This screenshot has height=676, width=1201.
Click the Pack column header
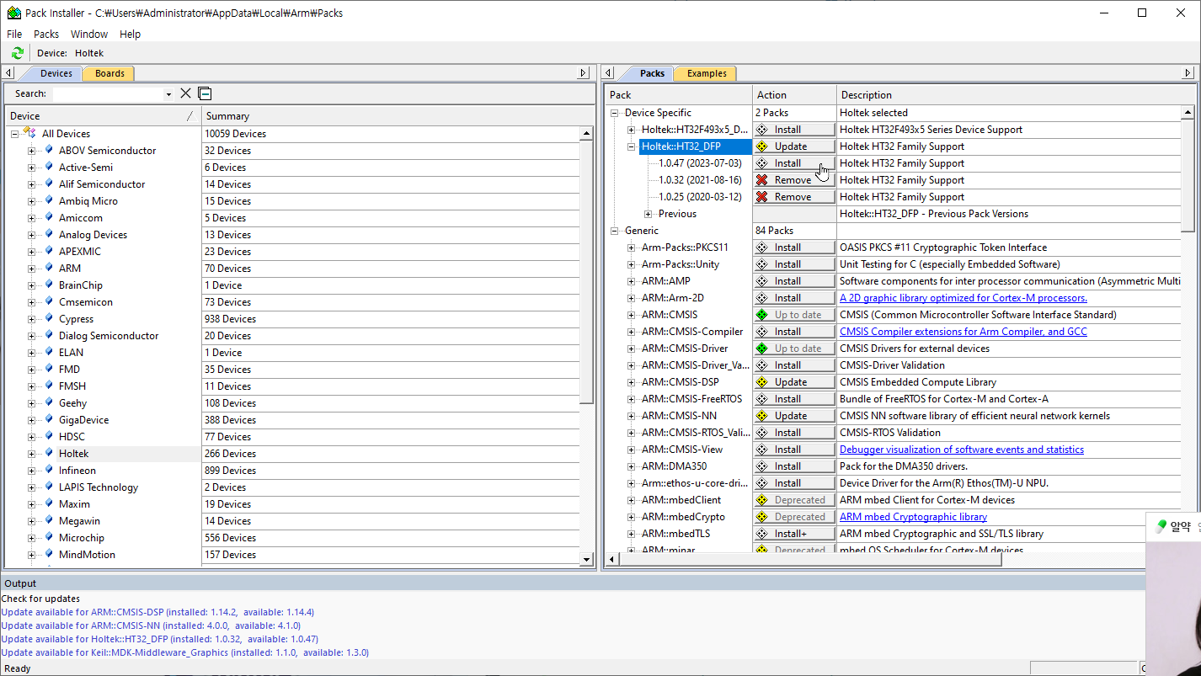click(x=678, y=95)
